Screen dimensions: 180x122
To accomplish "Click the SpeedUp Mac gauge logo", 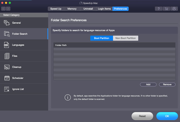I will [81, 3].
